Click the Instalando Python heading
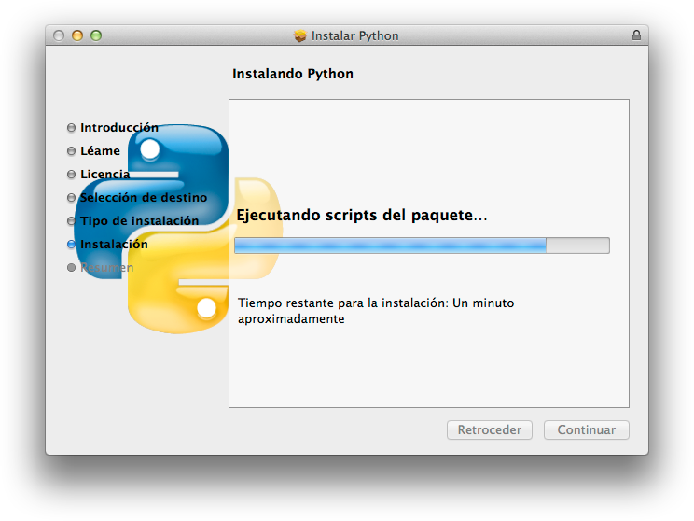The height and width of the screenshot is (521, 694). 293,74
